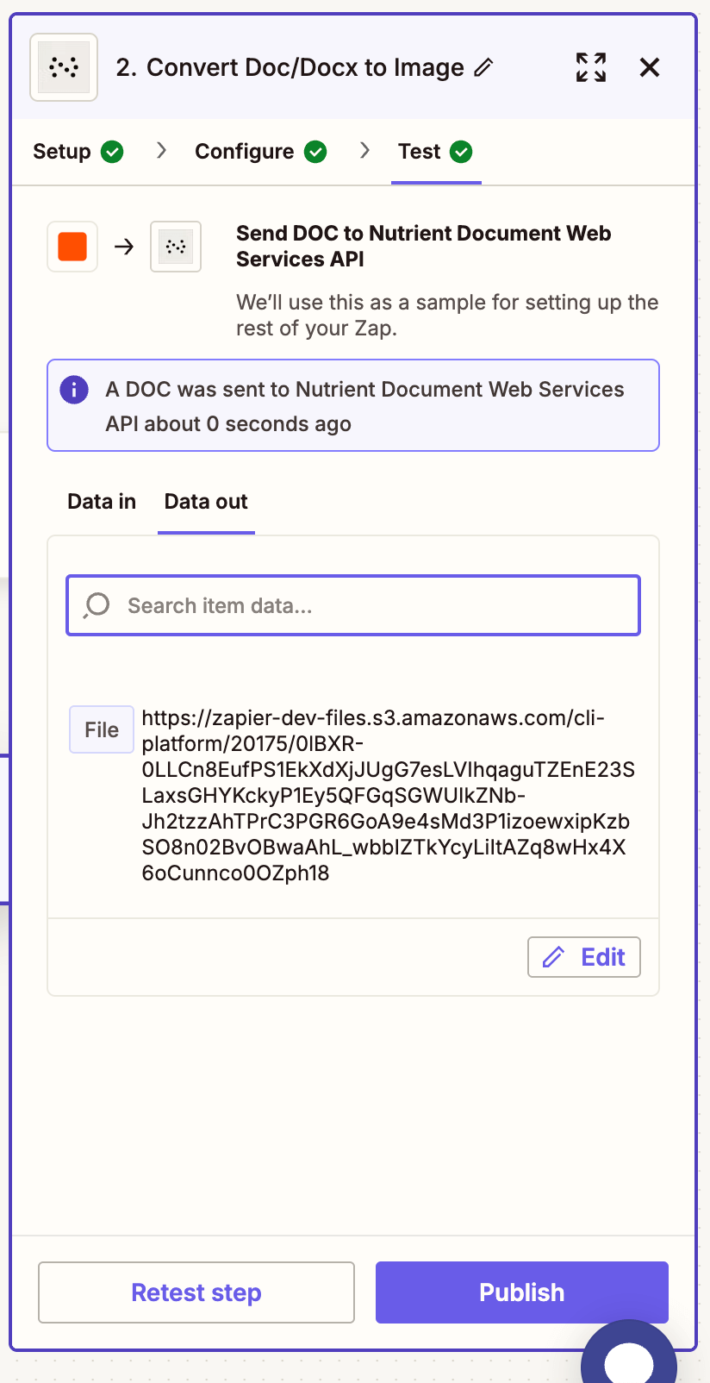Click the orange trigger app icon
The height and width of the screenshot is (1383, 710).
(72, 247)
